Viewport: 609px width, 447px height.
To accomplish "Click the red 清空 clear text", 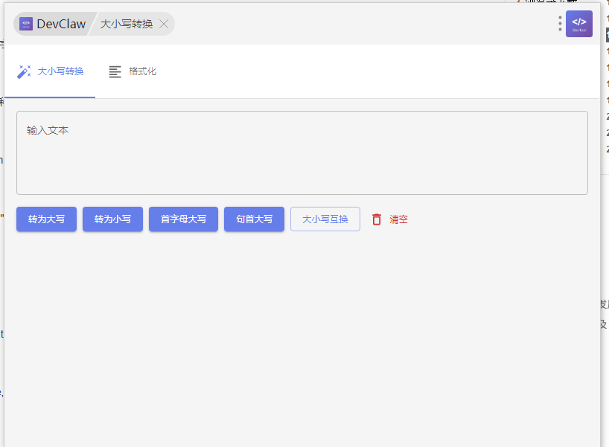I will [398, 219].
